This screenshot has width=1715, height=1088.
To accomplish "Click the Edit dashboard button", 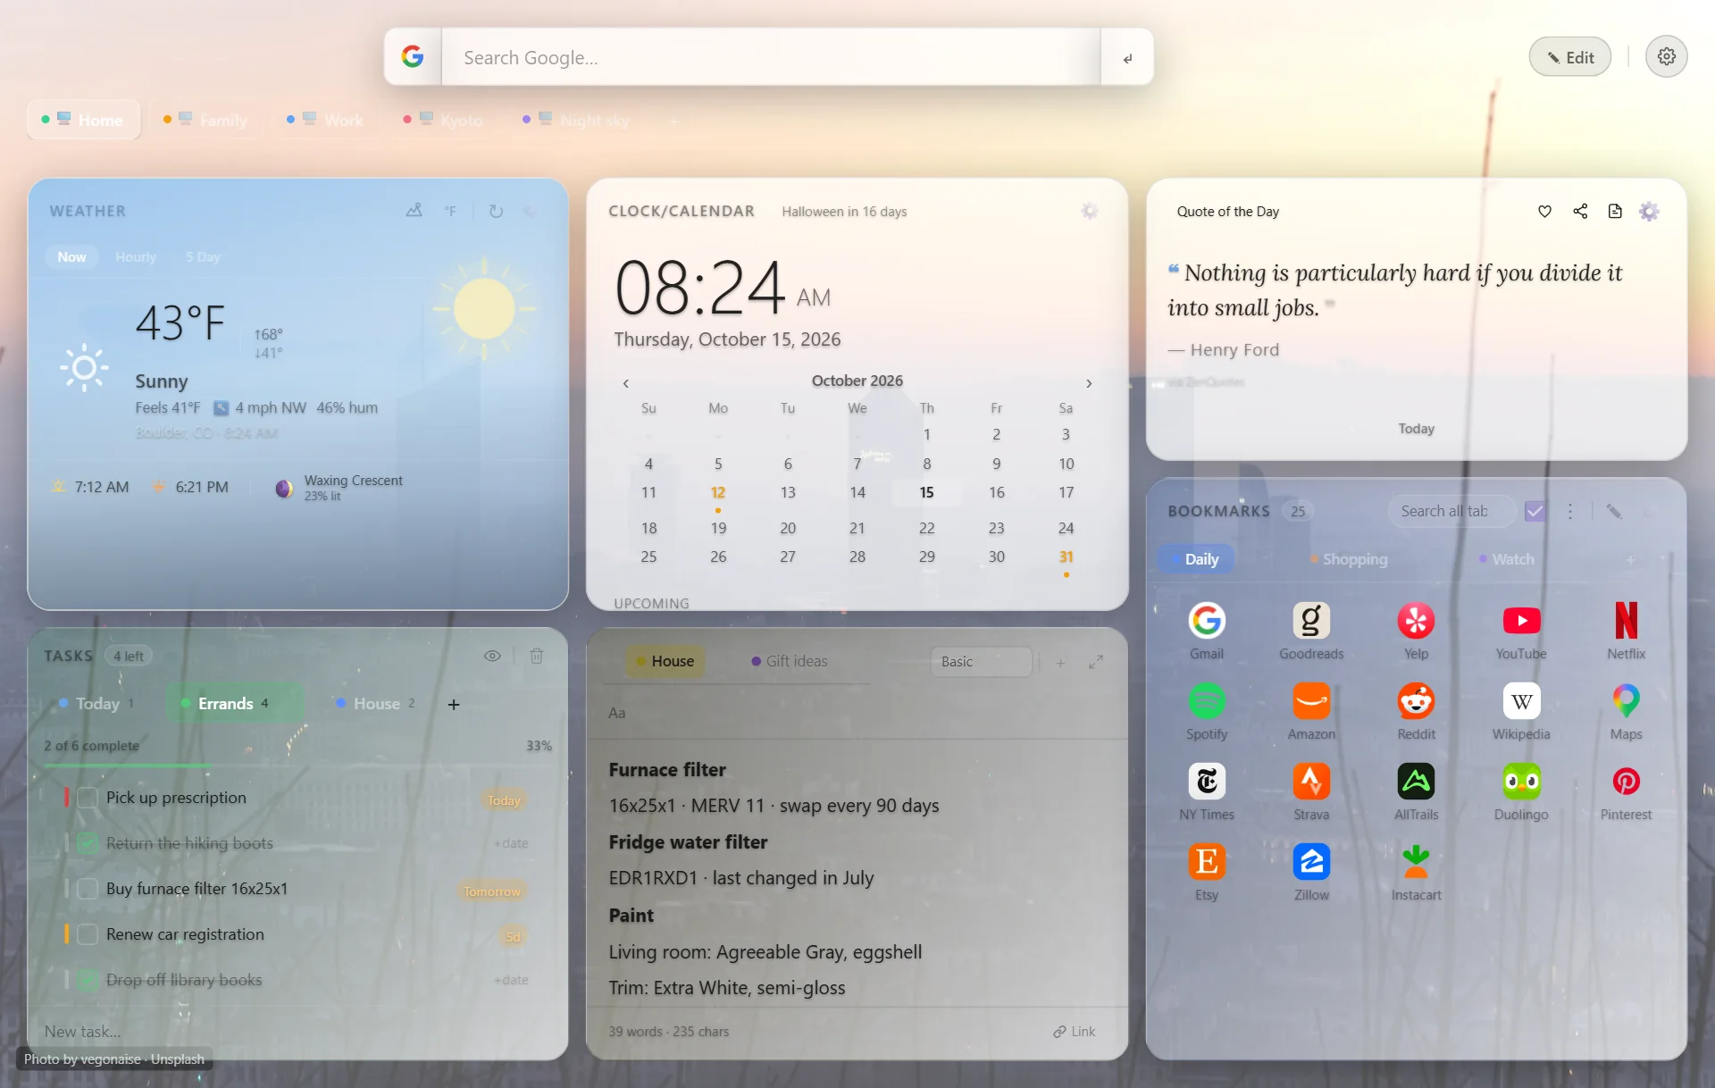I will (1570, 57).
